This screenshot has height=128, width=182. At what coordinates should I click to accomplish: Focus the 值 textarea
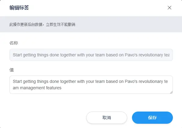coord(91,85)
